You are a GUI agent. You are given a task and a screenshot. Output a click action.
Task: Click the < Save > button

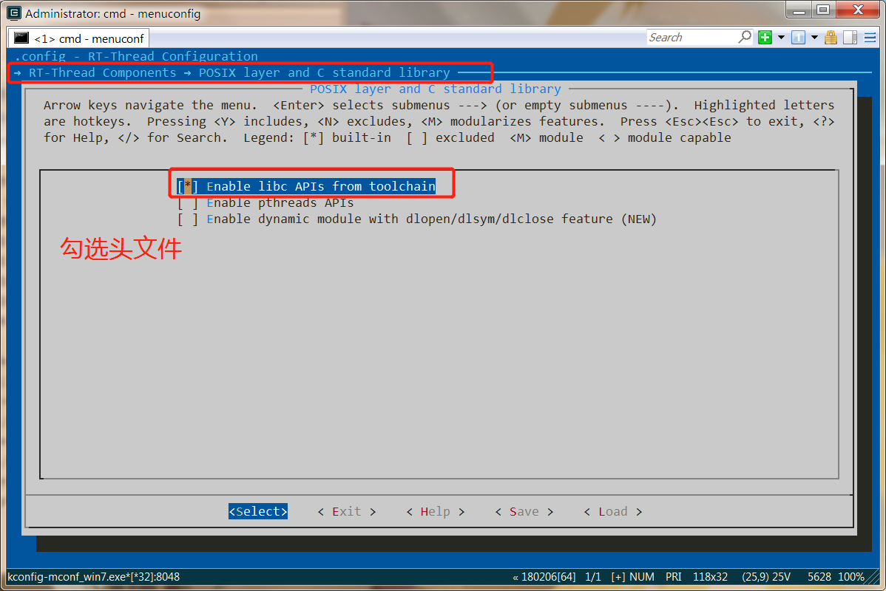pos(524,511)
